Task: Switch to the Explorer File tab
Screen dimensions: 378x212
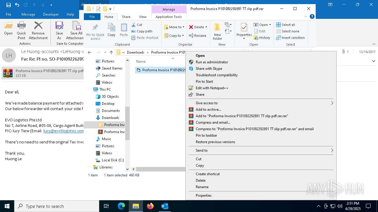Action: tap(92, 17)
